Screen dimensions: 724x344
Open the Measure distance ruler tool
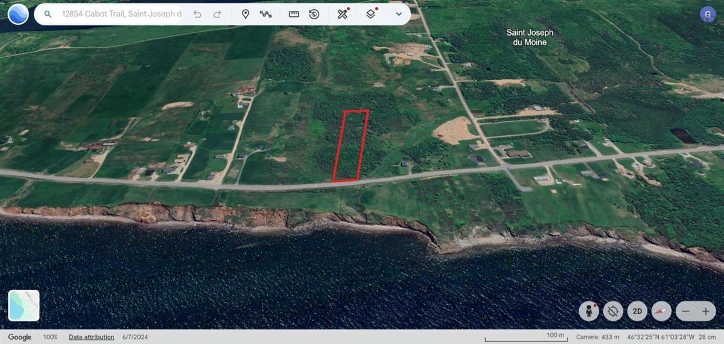point(294,14)
